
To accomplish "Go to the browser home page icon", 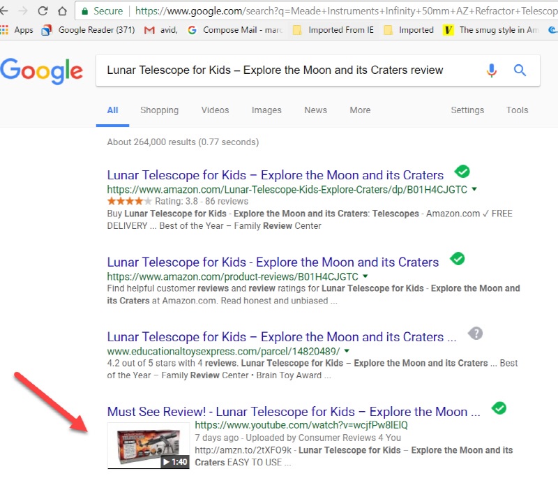I will (x=62, y=11).
